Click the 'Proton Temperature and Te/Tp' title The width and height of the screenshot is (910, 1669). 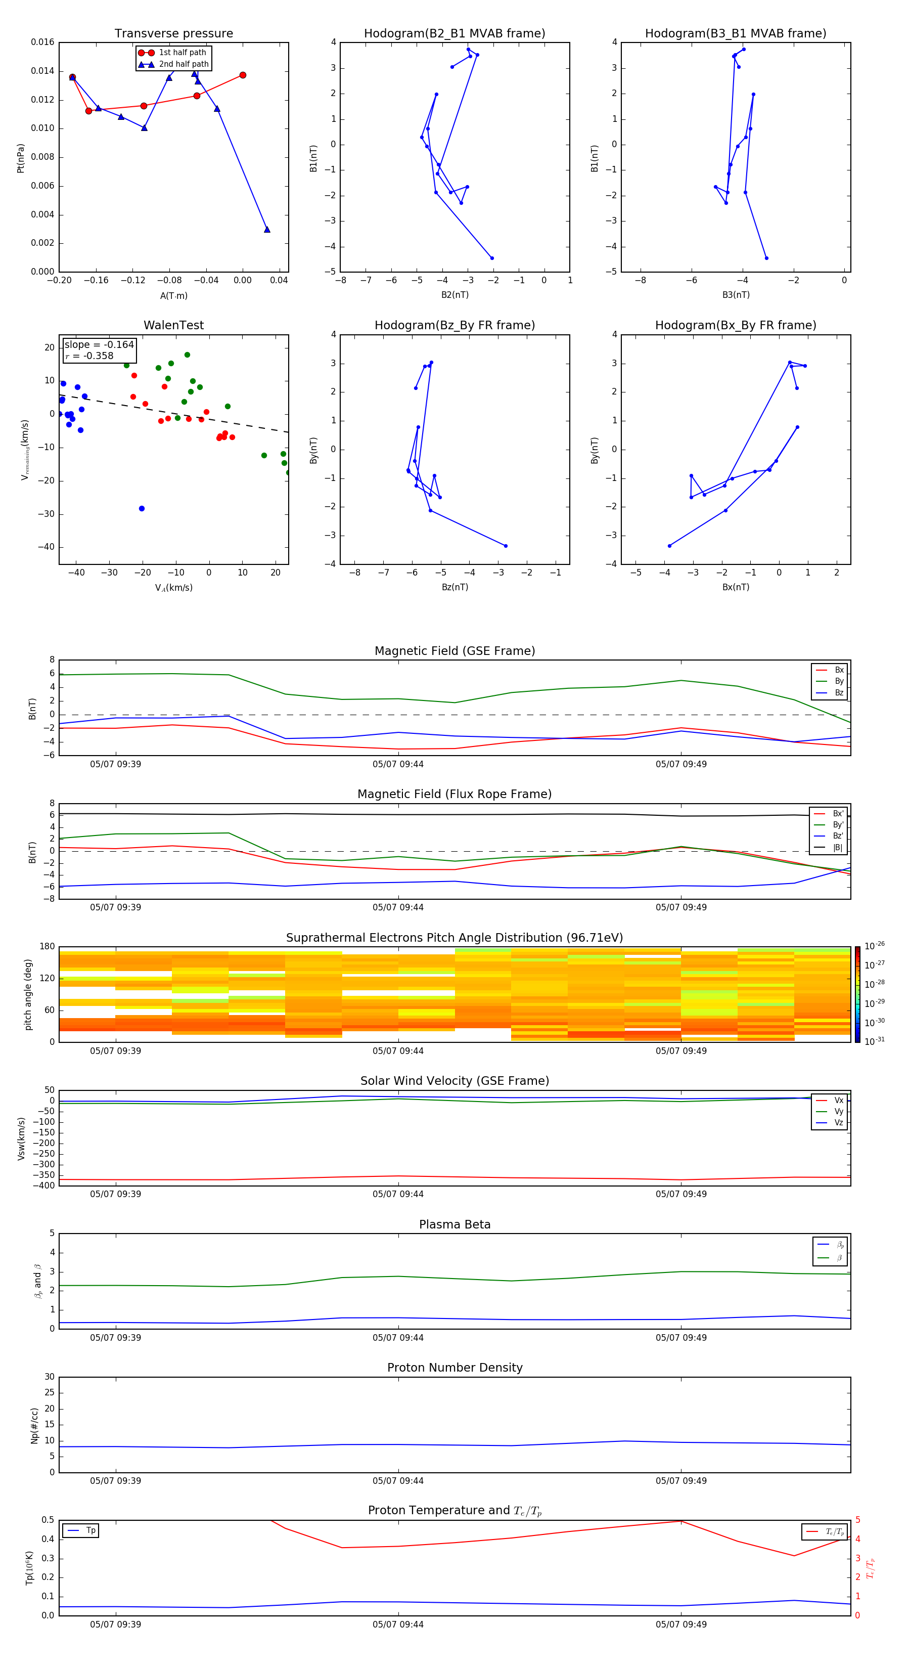(x=454, y=1511)
